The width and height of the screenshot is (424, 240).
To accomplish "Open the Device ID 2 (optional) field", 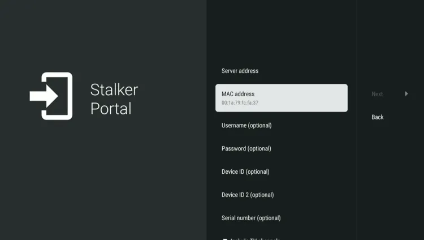I will (248, 195).
